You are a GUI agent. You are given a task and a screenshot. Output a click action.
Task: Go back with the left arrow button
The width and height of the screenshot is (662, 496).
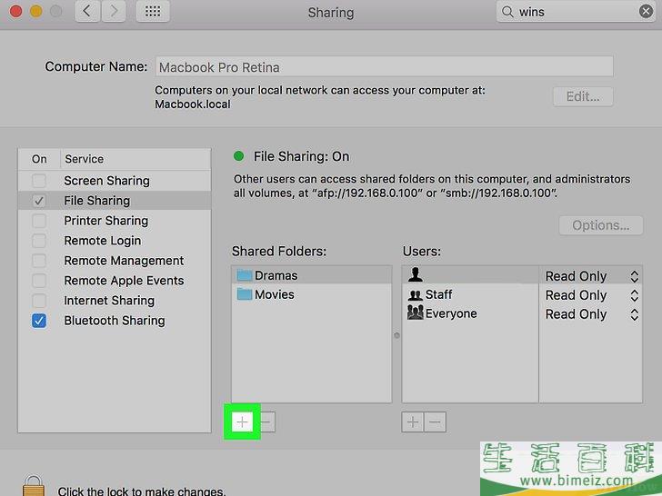point(88,12)
